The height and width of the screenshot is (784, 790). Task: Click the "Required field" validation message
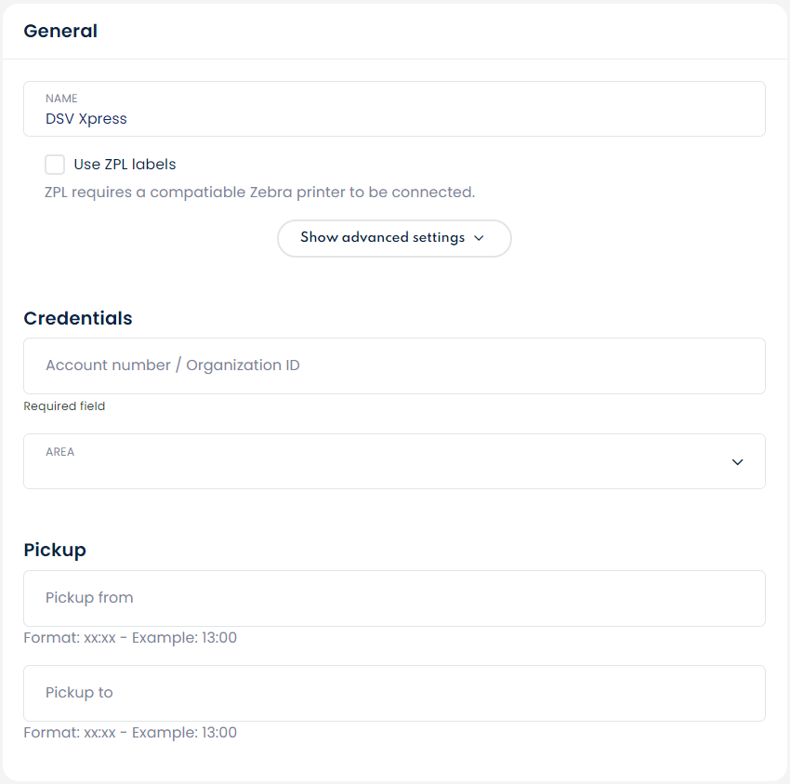(64, 406)
